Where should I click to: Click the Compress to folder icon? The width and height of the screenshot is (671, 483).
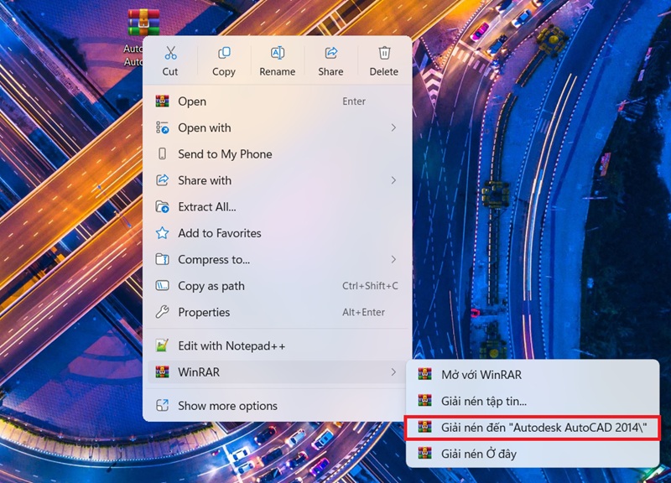(163, 260)
